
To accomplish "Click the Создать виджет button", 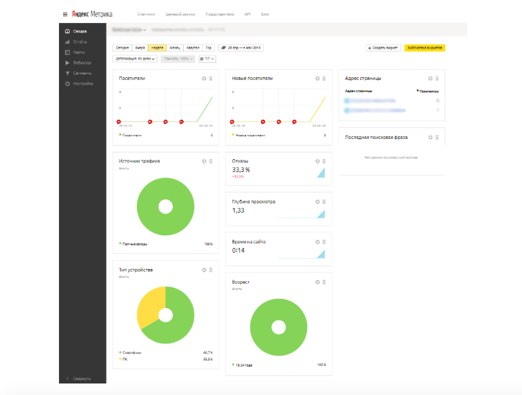I will tap(383, 48).
